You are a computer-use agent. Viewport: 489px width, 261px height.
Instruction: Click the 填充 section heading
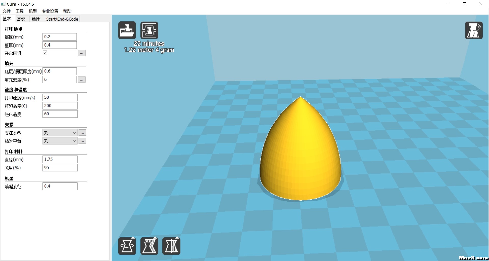[x=9, y=63]
